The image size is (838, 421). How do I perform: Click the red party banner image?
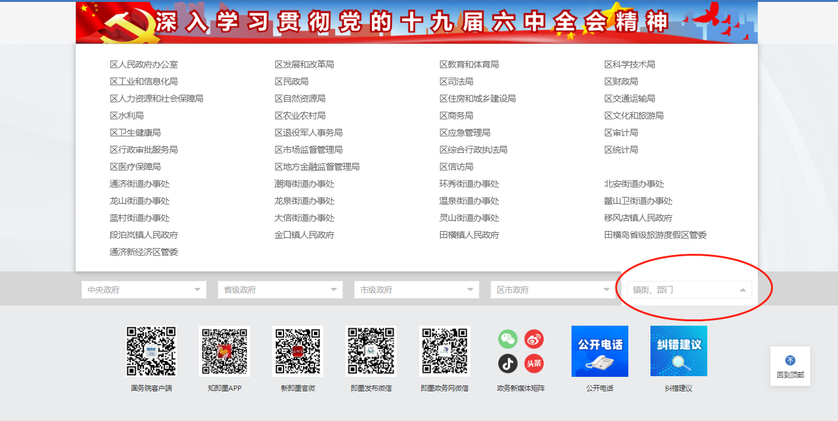click(416, 23)
